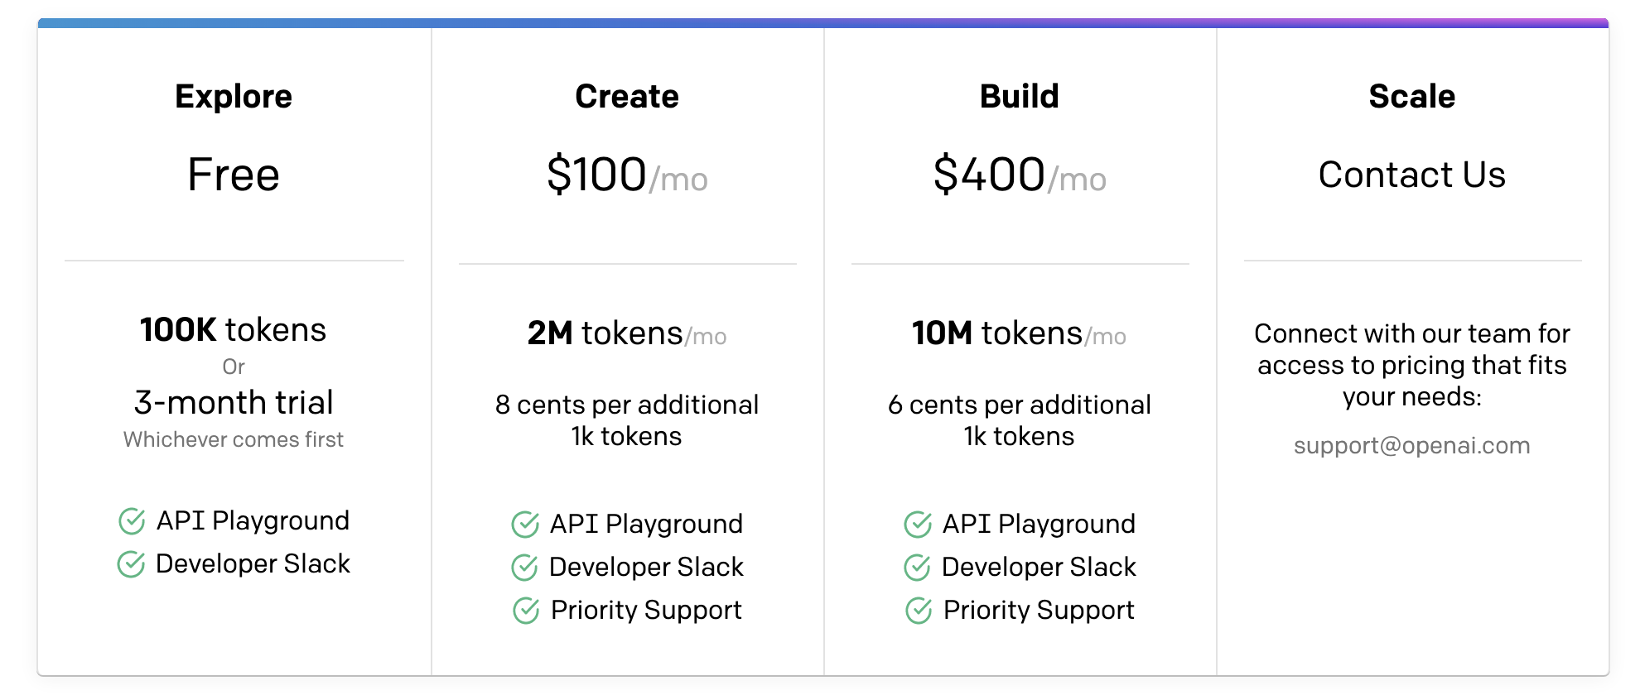Click the checkmark next to Create's Developer Slack
This screenshot has width=1640, height=695.
point(524,568)
